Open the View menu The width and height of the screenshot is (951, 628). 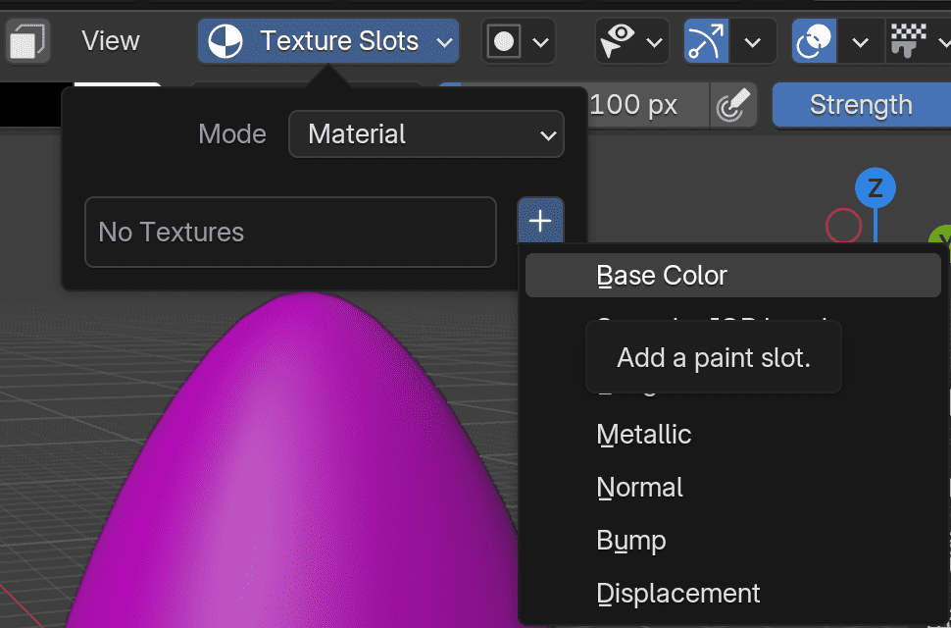[x=111, y=41]
